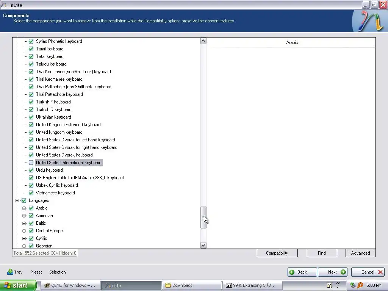The image size is (388, 291).
Task: Select US English Table for IBM Arabic row
Action: point(80,178)
